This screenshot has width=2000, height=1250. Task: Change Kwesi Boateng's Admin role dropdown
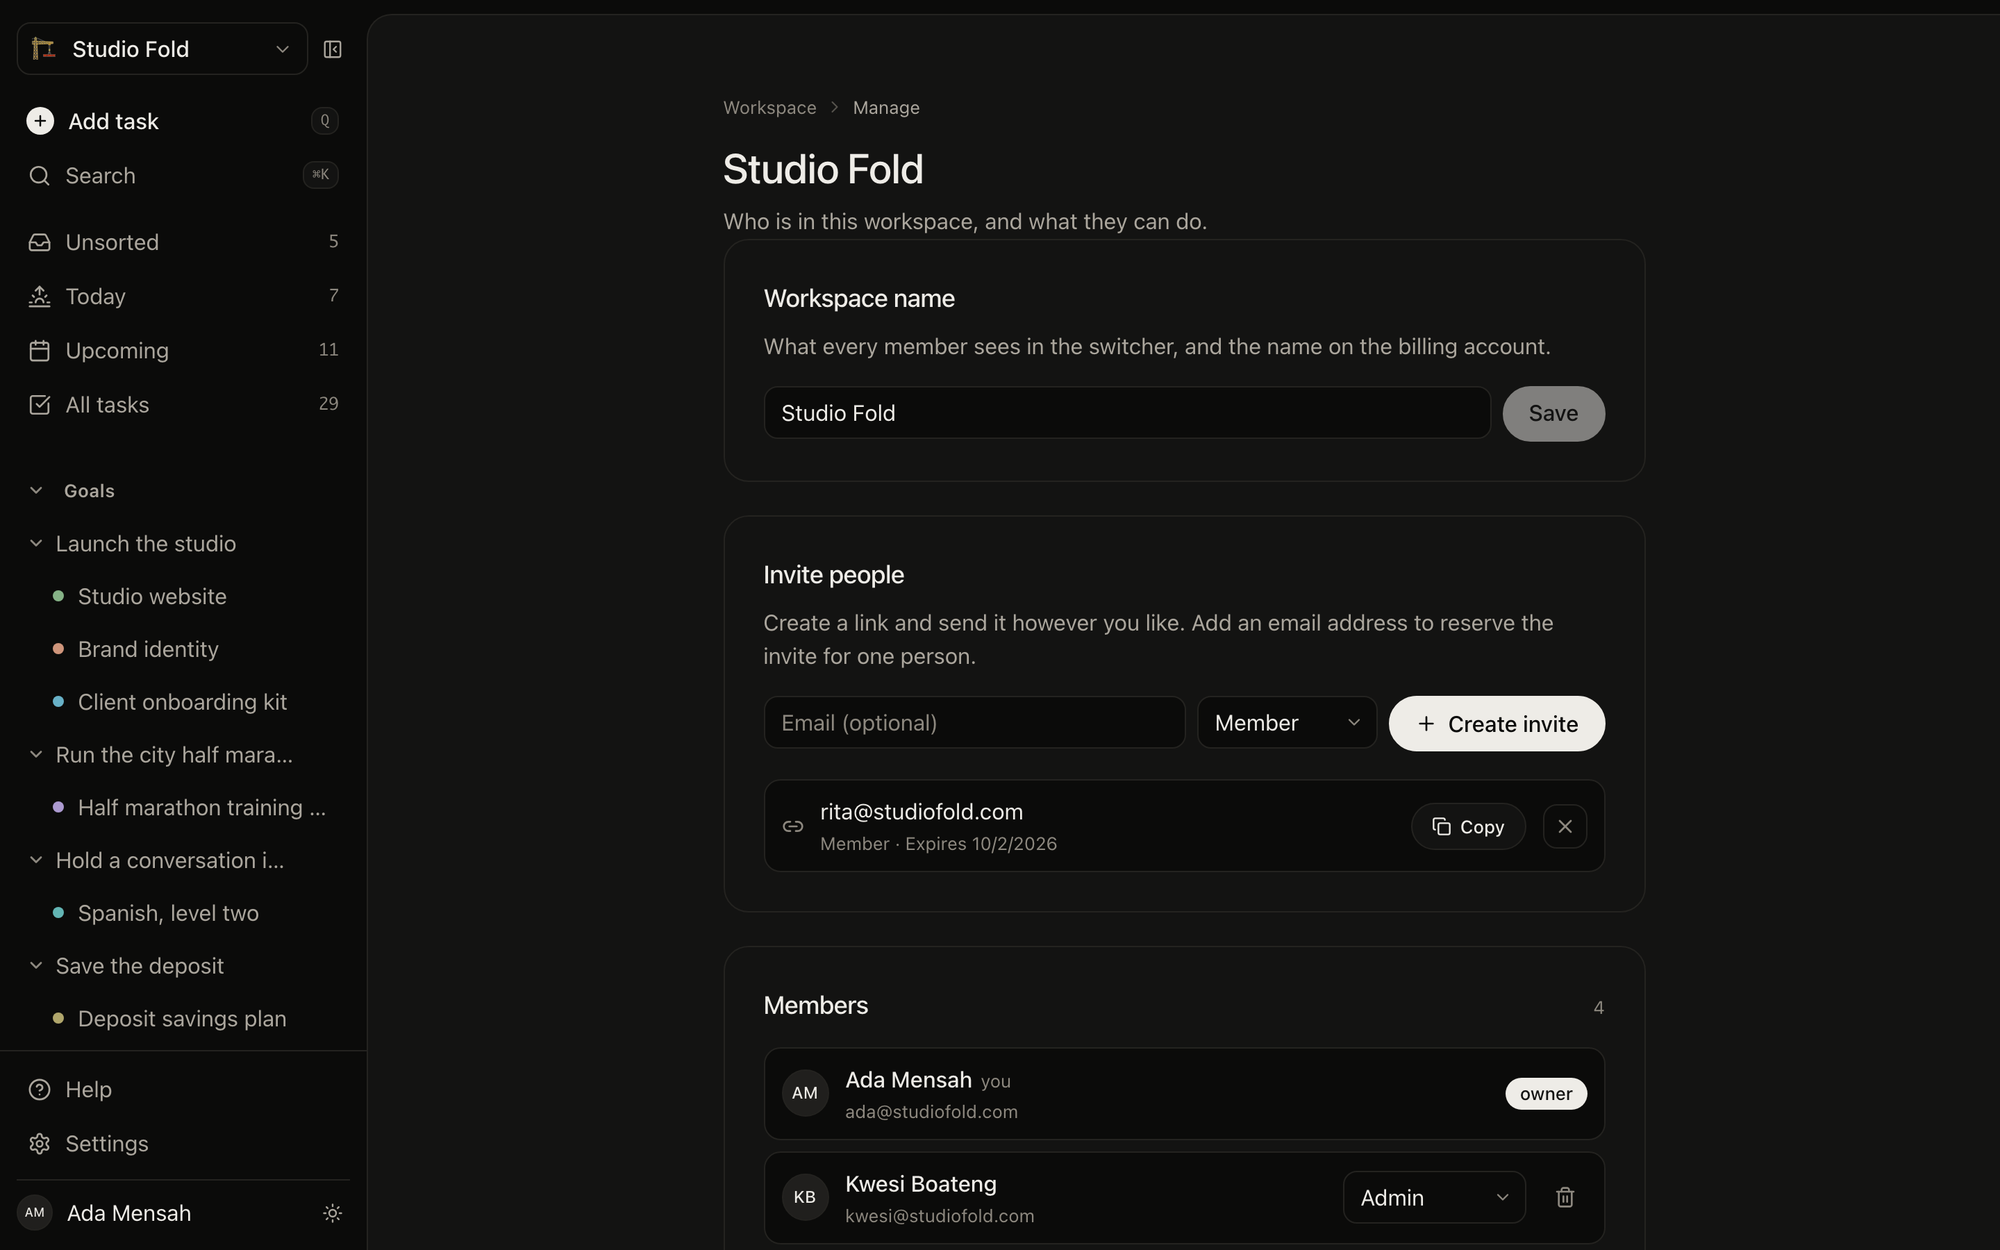(x=1434, y=1197)
